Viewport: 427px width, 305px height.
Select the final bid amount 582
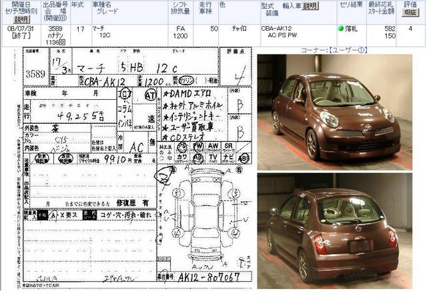tap(390, 29)
